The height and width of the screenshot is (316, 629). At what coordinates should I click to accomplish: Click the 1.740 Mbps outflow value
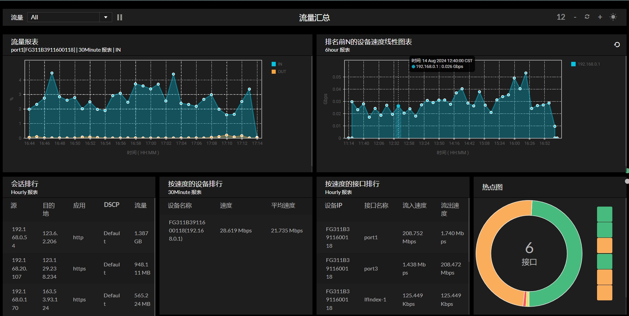click(452, 237)
